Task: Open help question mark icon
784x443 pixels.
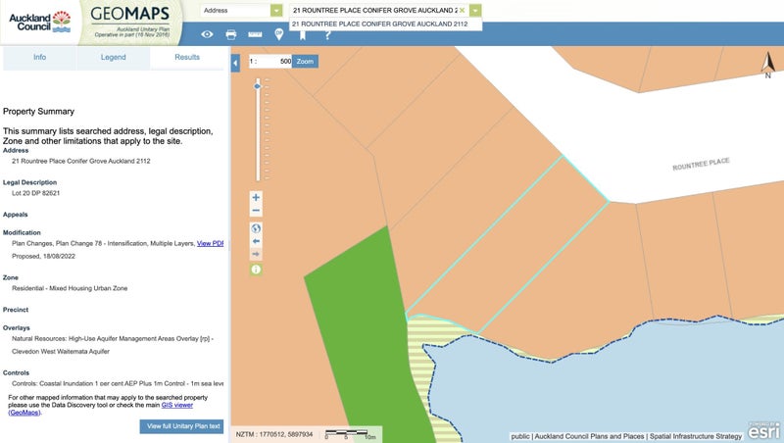Action: (x=327, y=34)
